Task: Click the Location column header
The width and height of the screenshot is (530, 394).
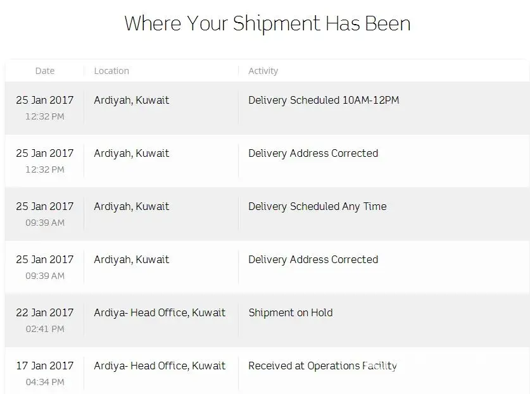Action: [111, 71]
